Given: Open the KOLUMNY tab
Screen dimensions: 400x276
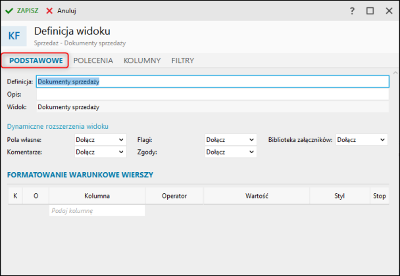Looking at the screenshot, I should 142,60.
